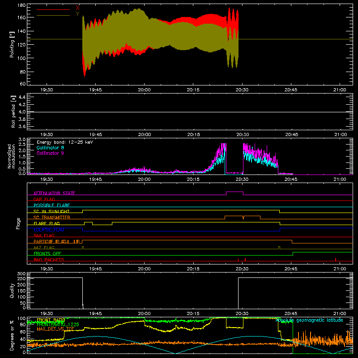Click the 19:45 time label below the Quality panel

tap(95, 314)
